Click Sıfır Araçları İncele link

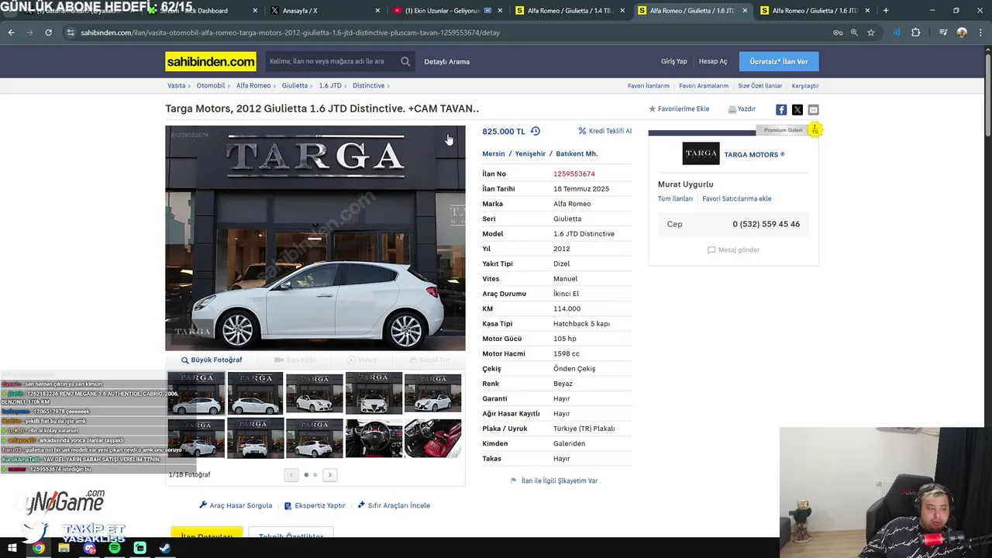(x=394, y=505)
